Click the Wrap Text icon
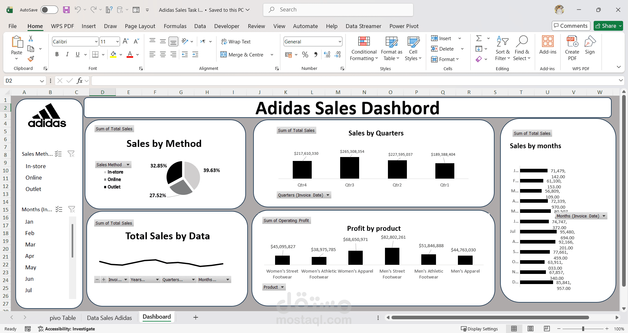 [224, 41]
